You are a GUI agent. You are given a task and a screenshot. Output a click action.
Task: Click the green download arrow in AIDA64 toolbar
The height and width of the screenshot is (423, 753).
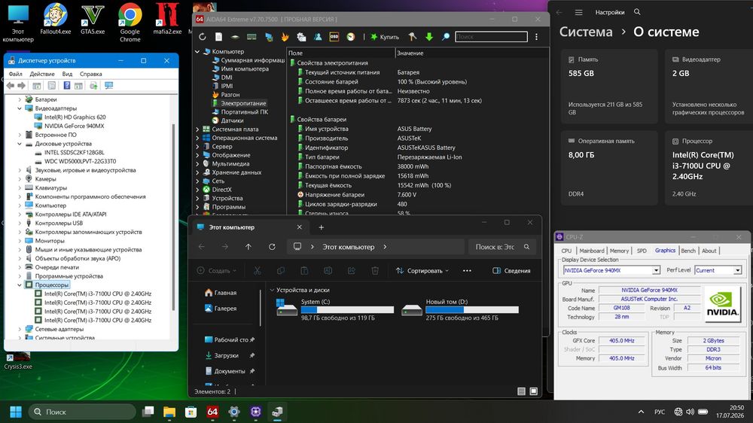(x=429, y=36)
